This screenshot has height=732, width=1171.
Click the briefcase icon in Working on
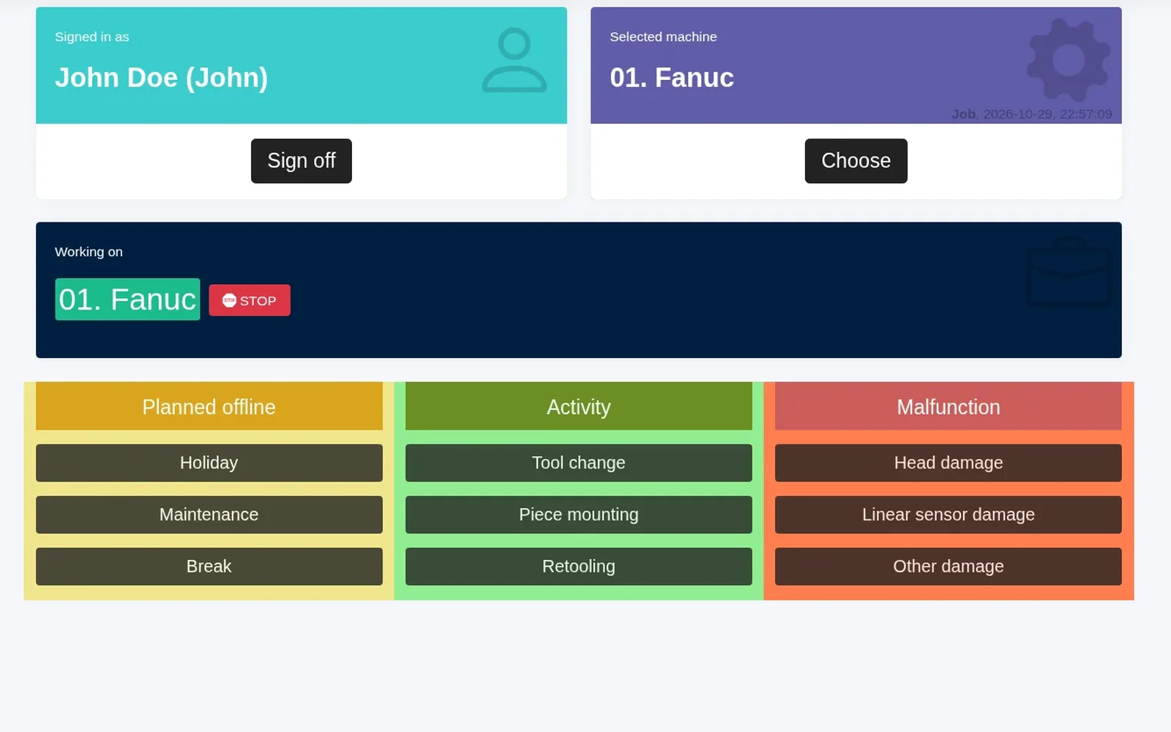(x=1069, y=272)
